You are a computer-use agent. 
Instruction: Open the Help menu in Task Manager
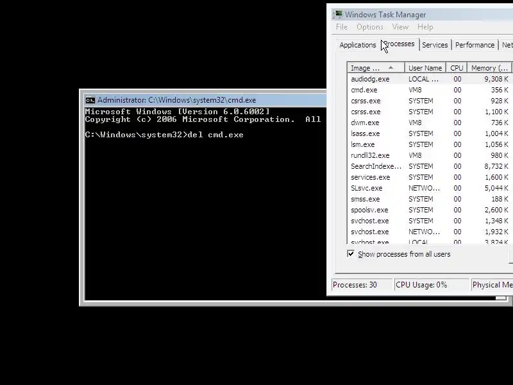tap(425, 27)
